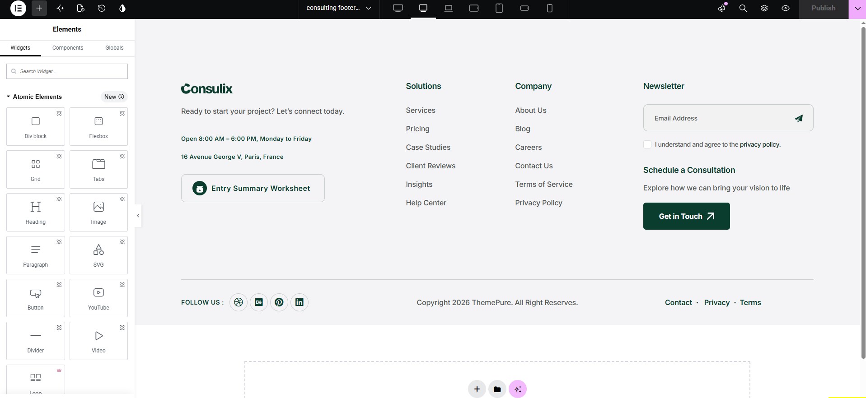Focus the Search Widget input field
Image resolution: width=866 pixels, height=398 pixels.
[x=67, y=71]
